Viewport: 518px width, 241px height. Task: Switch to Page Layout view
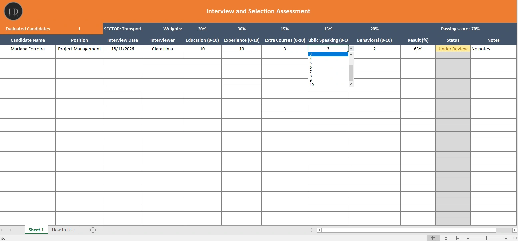point(446,238)
